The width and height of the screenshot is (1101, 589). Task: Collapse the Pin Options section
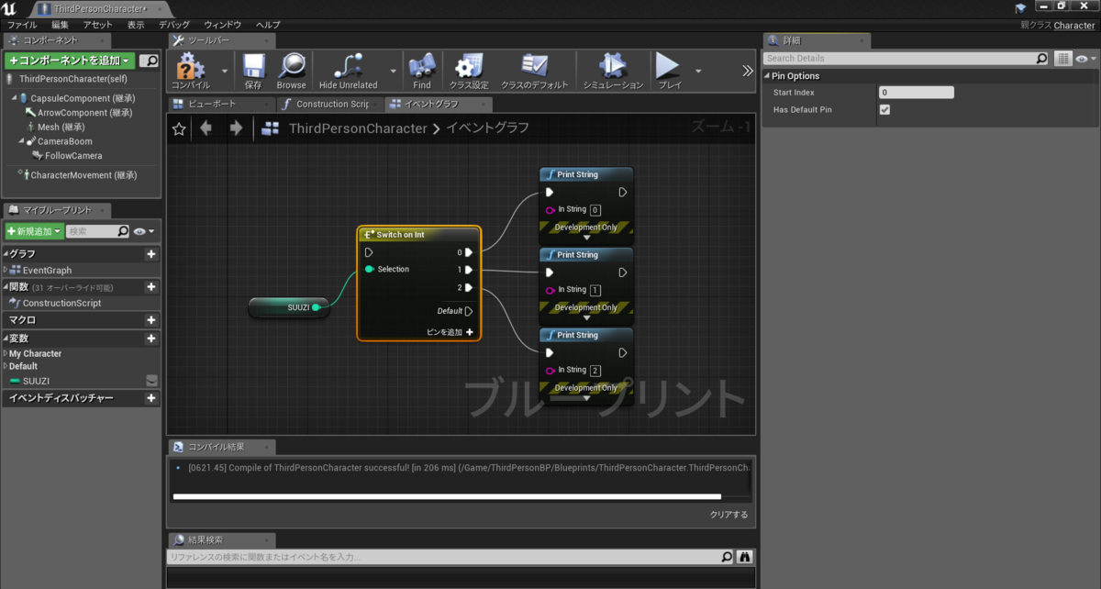[767, 76]
